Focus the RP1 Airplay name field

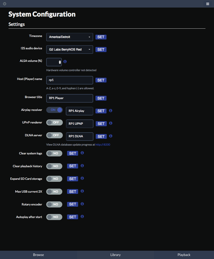tap(80, 111)
